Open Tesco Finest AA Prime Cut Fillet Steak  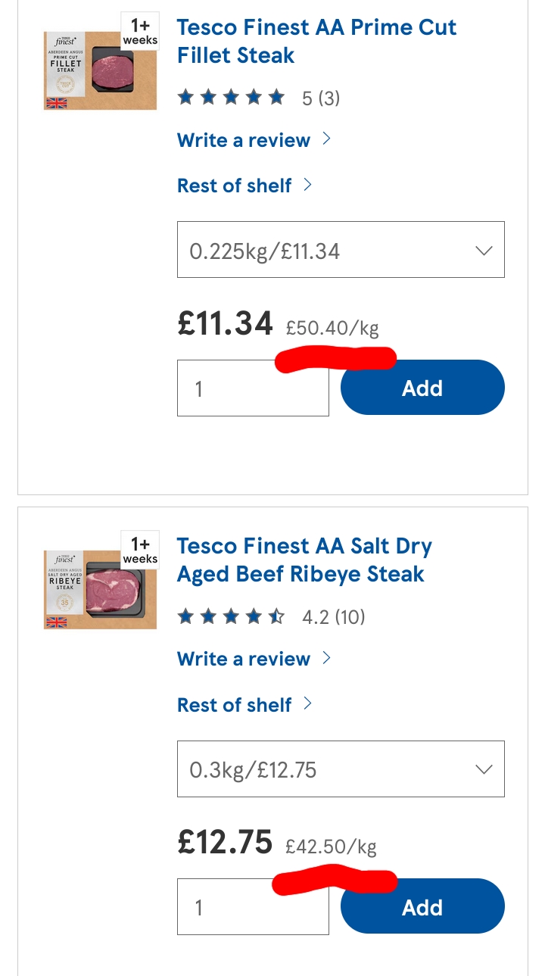pos(316,42)
